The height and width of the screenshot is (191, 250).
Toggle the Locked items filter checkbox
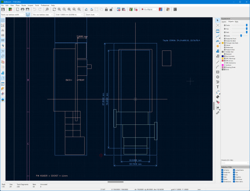[x=234, y=170]
